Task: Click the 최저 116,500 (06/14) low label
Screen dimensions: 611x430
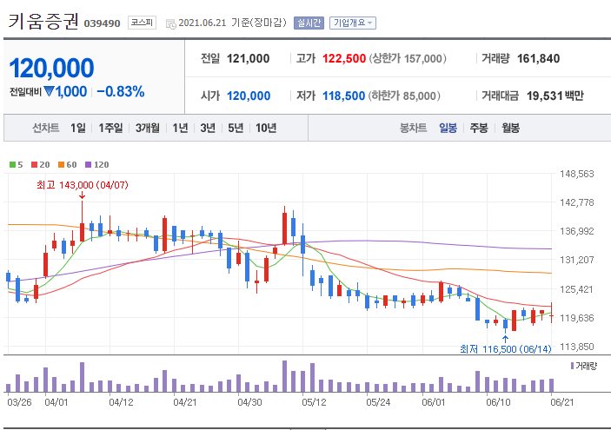Action: 505,349
